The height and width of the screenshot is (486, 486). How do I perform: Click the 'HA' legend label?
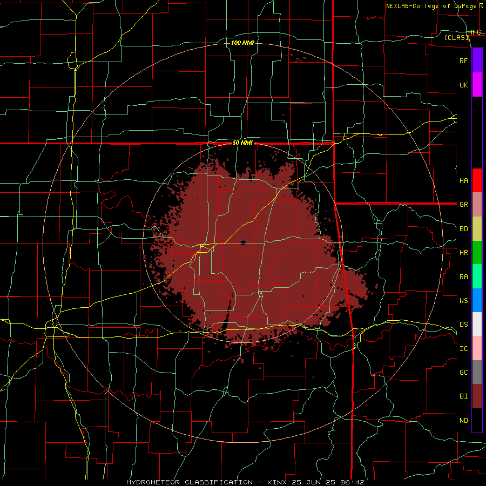463,181
